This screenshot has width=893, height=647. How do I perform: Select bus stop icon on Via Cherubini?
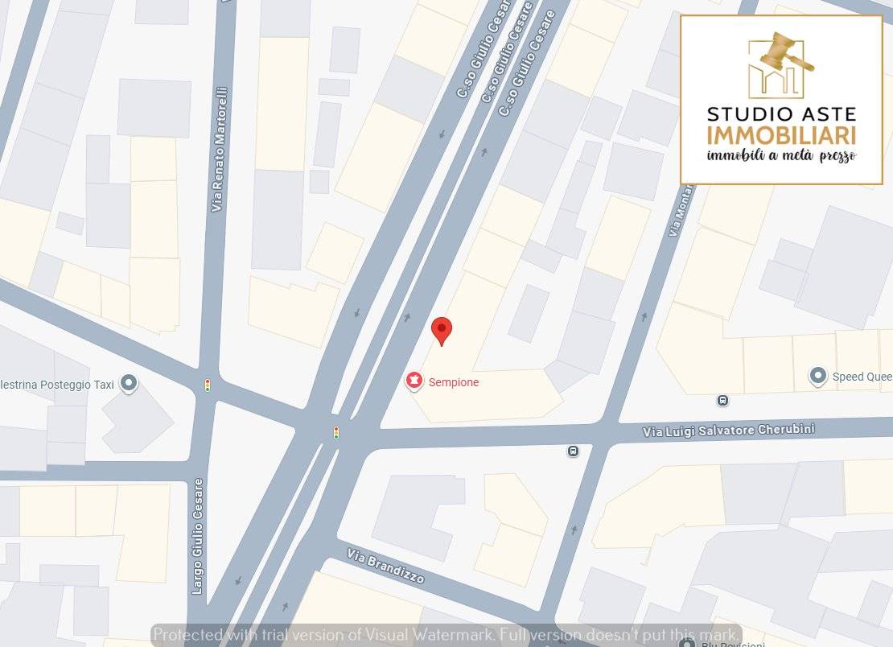click(x=573, y=451)
